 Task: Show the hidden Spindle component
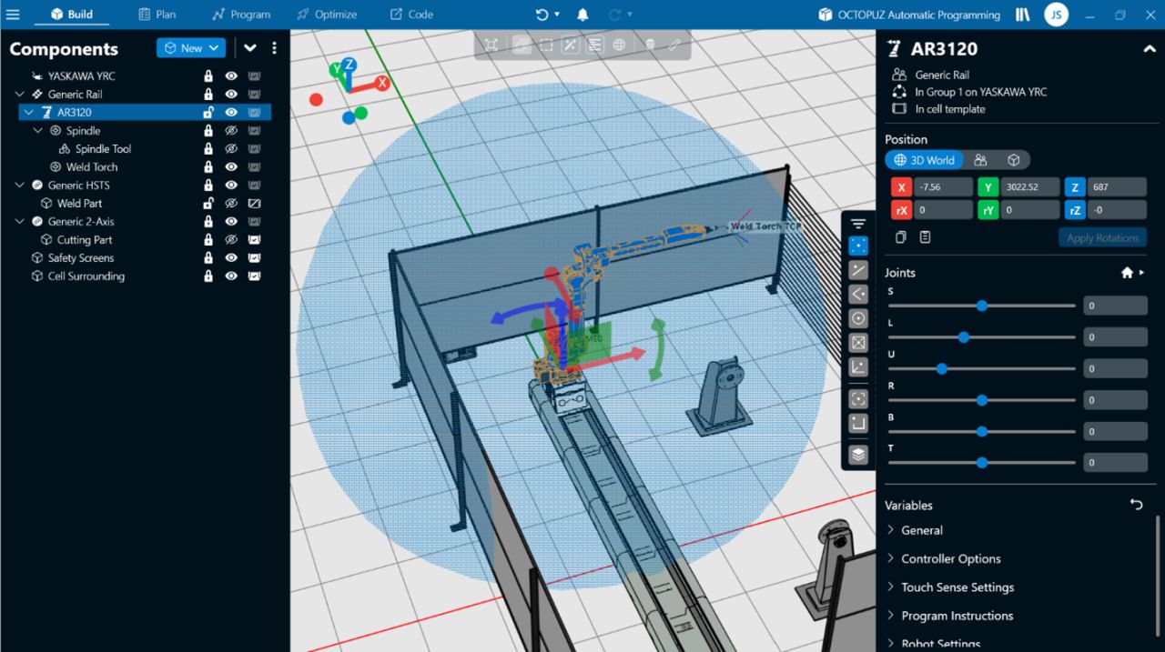pyautogui.click(x=231, y=131)
